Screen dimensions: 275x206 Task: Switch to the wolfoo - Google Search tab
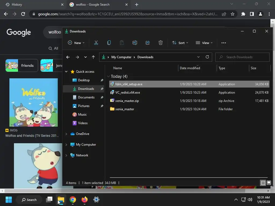tap(99, 5)
